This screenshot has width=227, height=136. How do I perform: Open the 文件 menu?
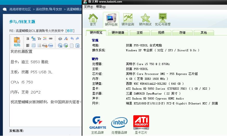(x=88, y=7)
